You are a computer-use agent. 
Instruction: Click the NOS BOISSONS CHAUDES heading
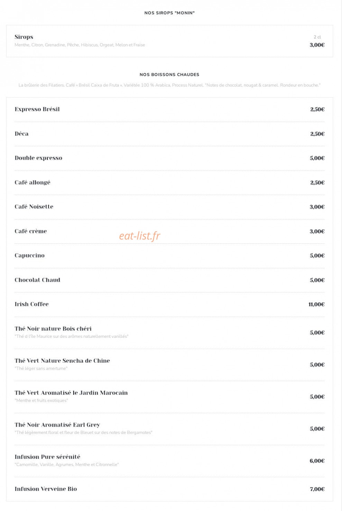pyautogui.click(x=169, y=75)
